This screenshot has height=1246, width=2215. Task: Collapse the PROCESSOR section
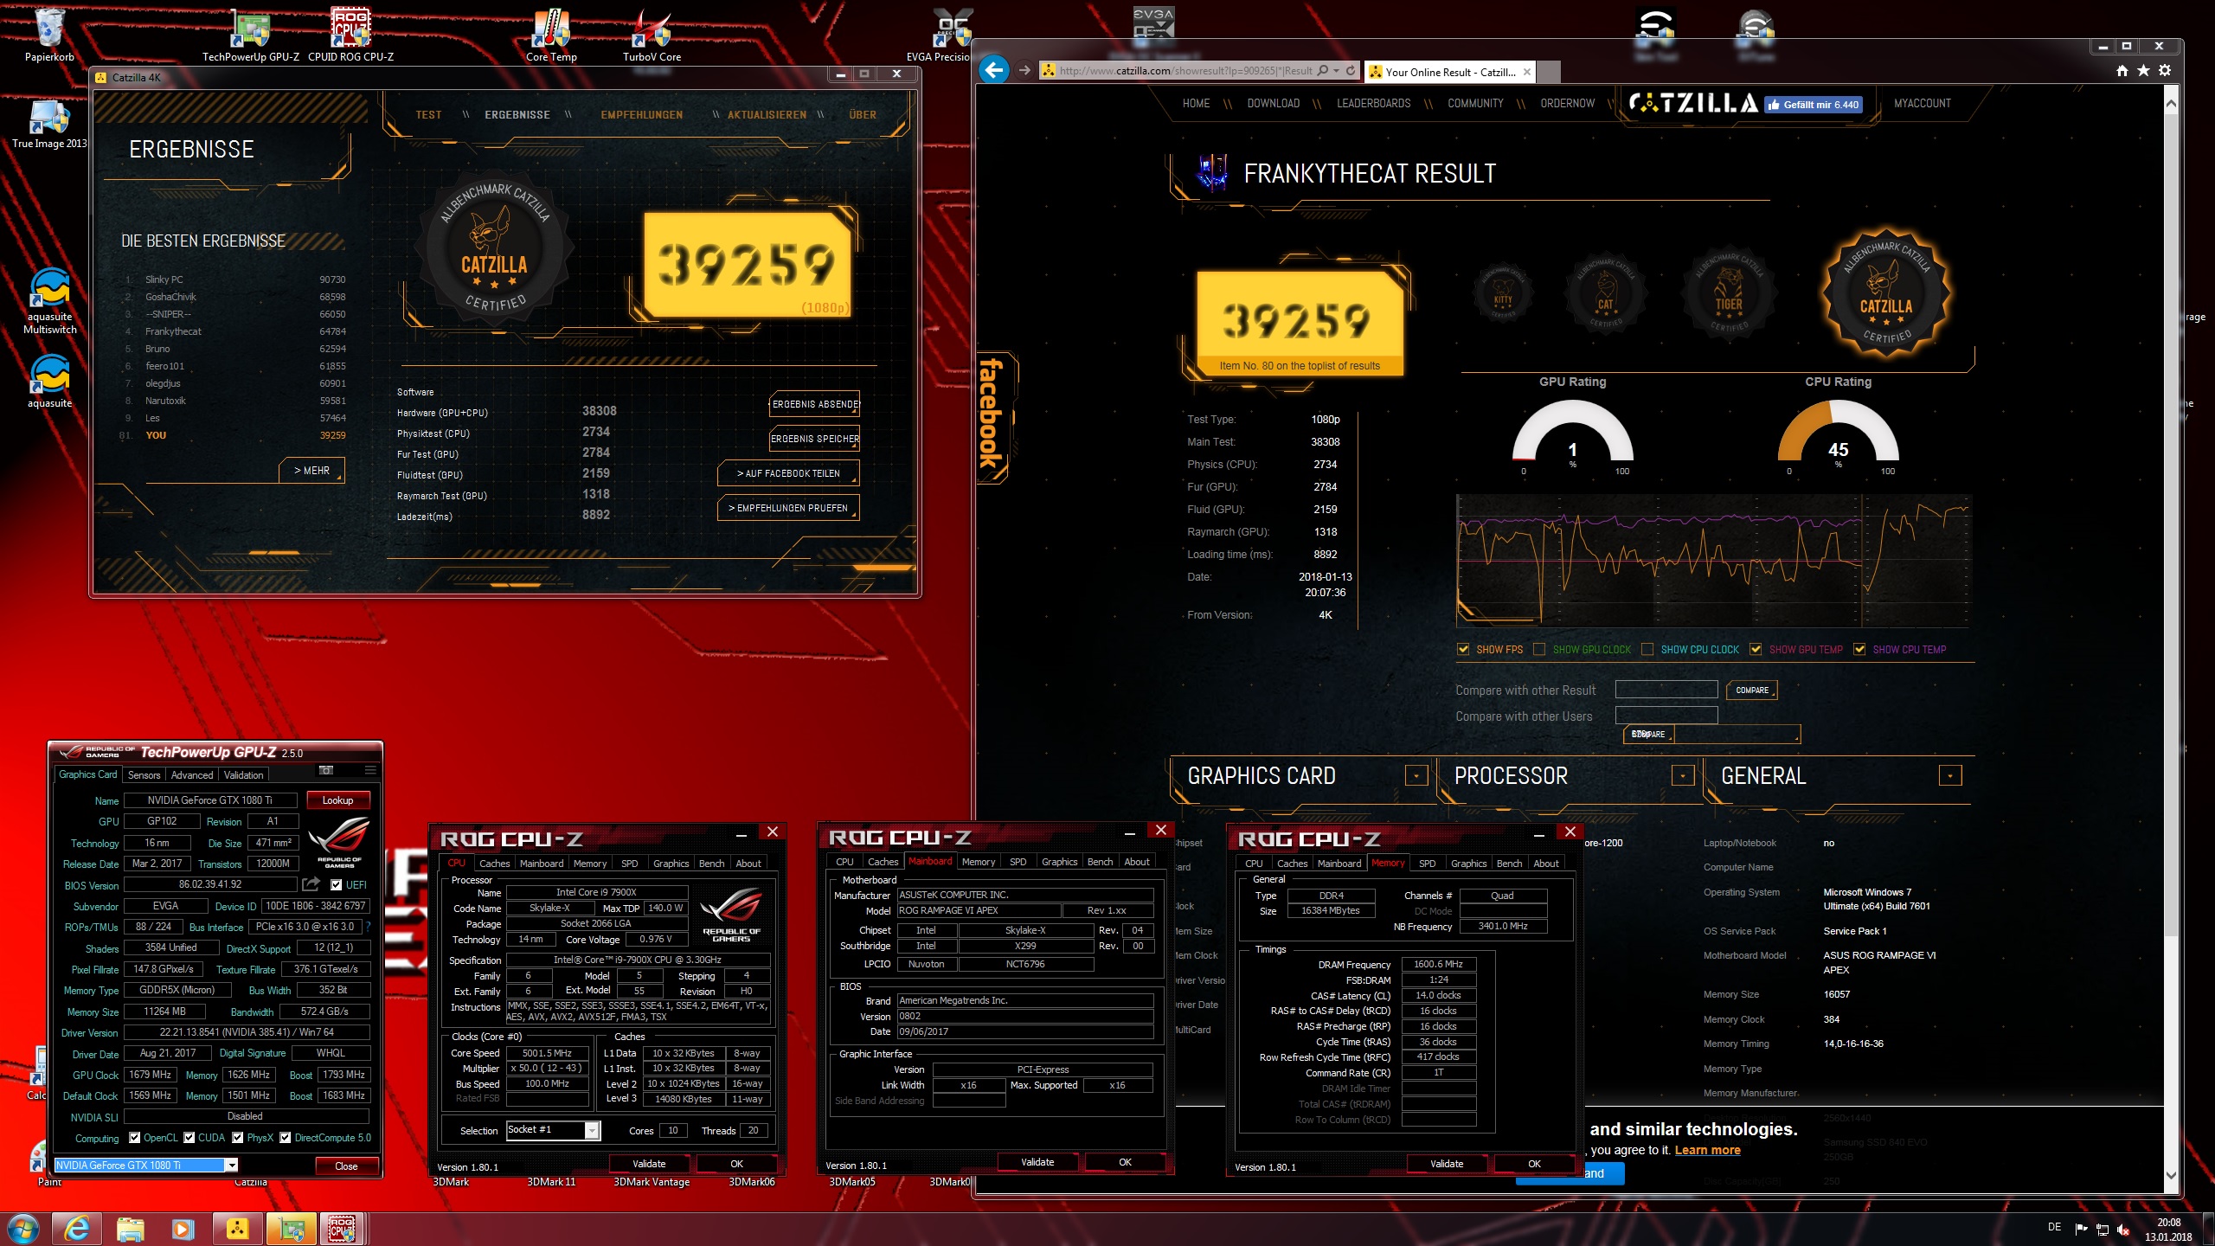pos(1683,775)
